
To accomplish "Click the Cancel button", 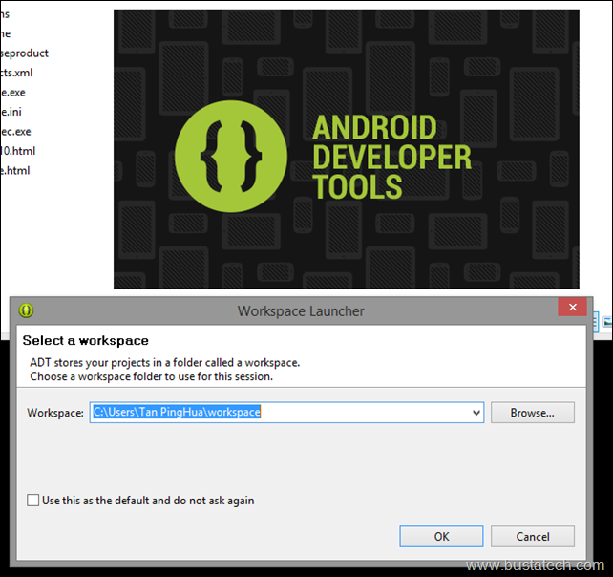I will click(x=533, y=536).
